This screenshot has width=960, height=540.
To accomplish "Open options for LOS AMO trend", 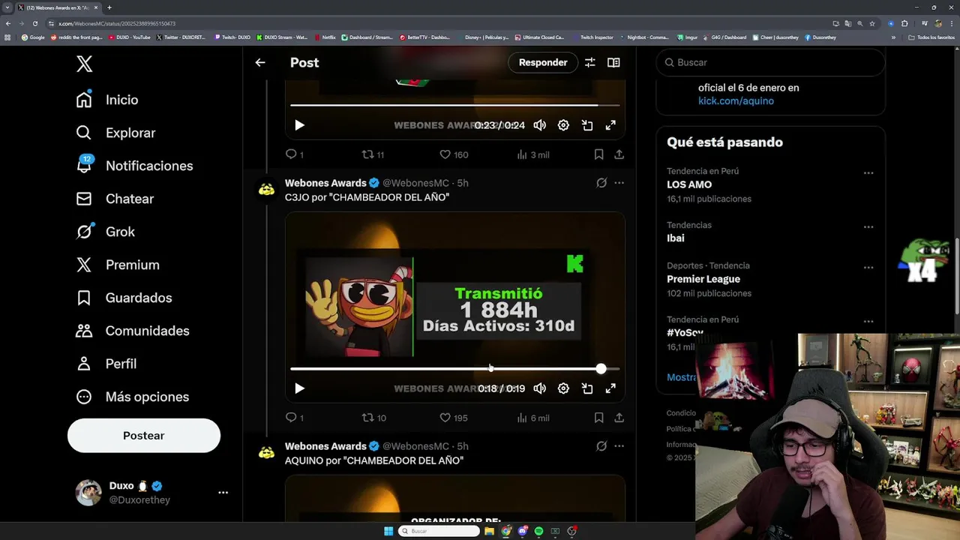I will pyautogui.click(x=868, y=173).
